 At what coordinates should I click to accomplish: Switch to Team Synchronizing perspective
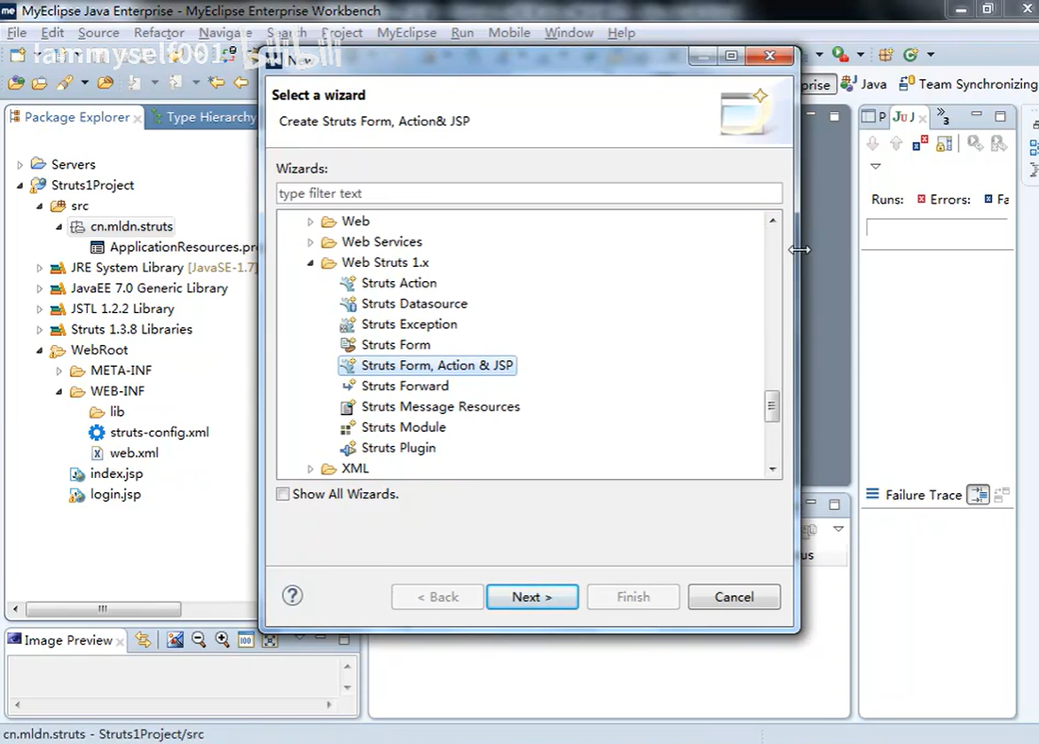[967, 84]
